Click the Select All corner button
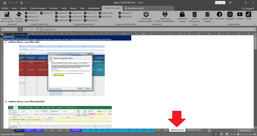The width and height of the screenshot is (257, 136). pyautogui.click(x=2, y=34)
